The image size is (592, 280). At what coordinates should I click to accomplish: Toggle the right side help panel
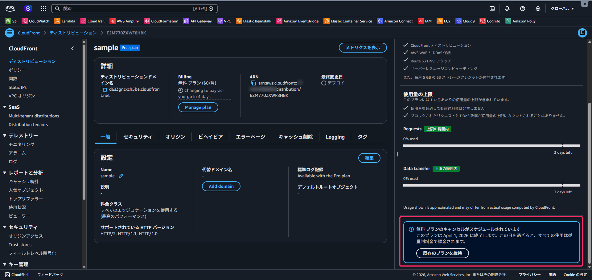pyautogui.click(x=582, y=32)
